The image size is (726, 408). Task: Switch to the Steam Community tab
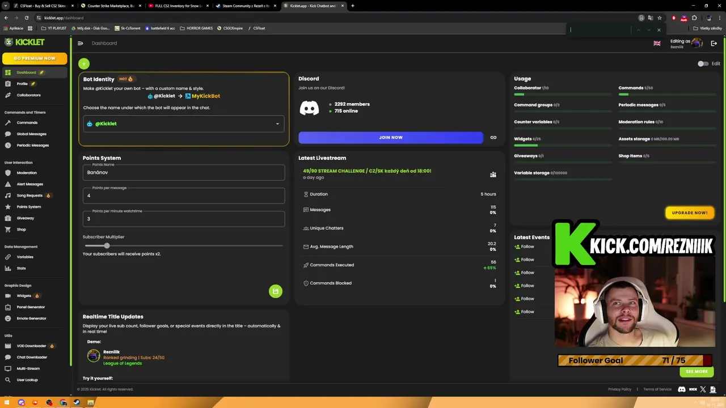[244, 6]
